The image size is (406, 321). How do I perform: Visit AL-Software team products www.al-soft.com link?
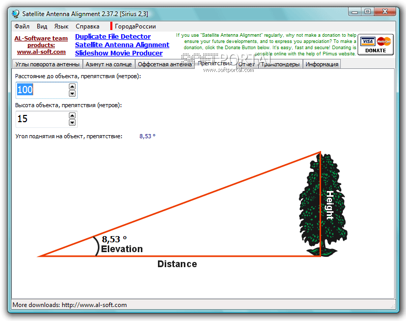[x=41, y=45]
